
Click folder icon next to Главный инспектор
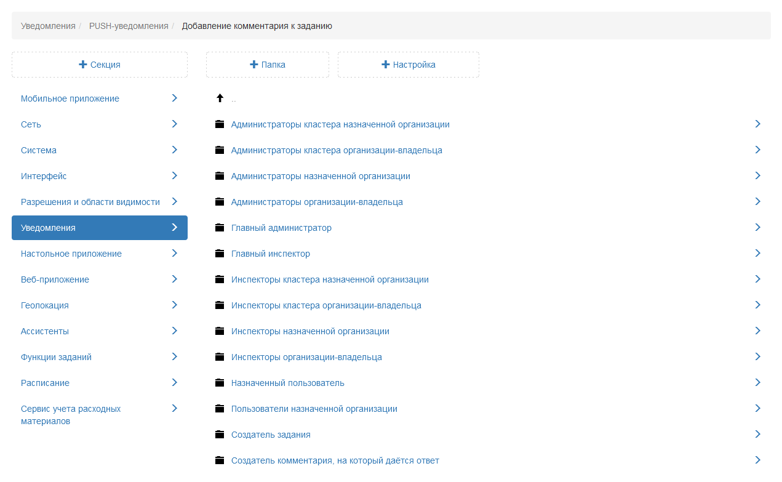(220, 254)
